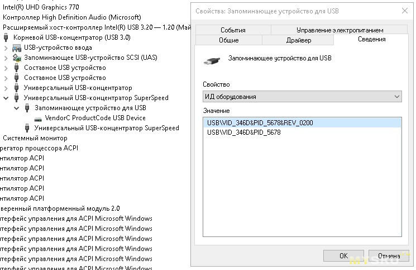416x270 pixels.
Task: Switch to the Драйвер tab
Action: coord(298,40)
